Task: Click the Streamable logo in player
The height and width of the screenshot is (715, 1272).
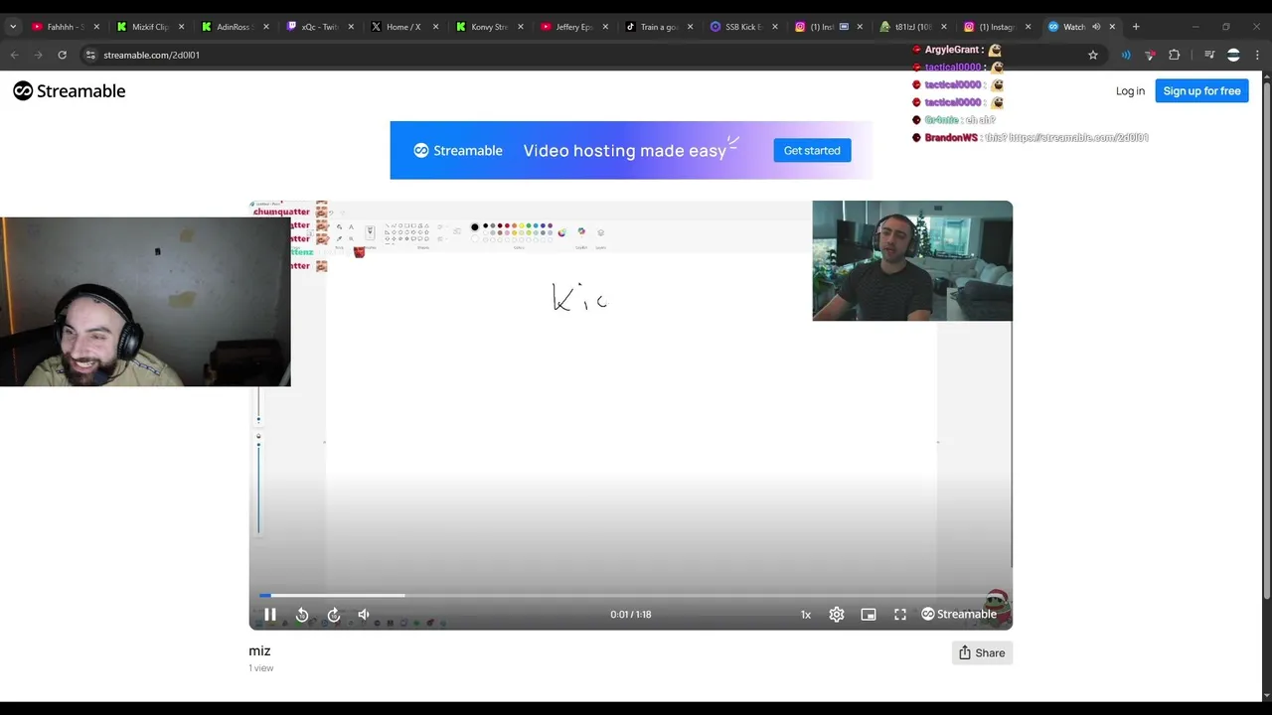Action: pyautogui.click(x=959, y=615)
